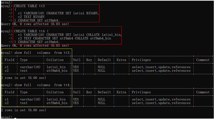214x119 pixels.
Task: Click the Collation header in tt3 results
Action: (55, 60)
